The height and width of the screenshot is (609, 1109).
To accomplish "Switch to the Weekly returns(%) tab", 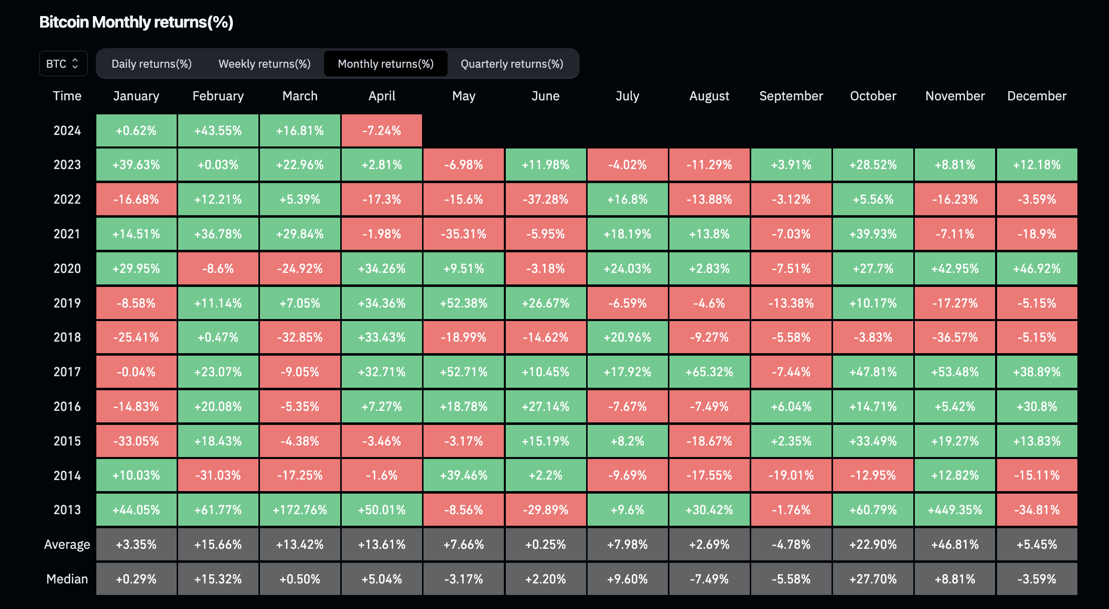I will tap(264, 64).
